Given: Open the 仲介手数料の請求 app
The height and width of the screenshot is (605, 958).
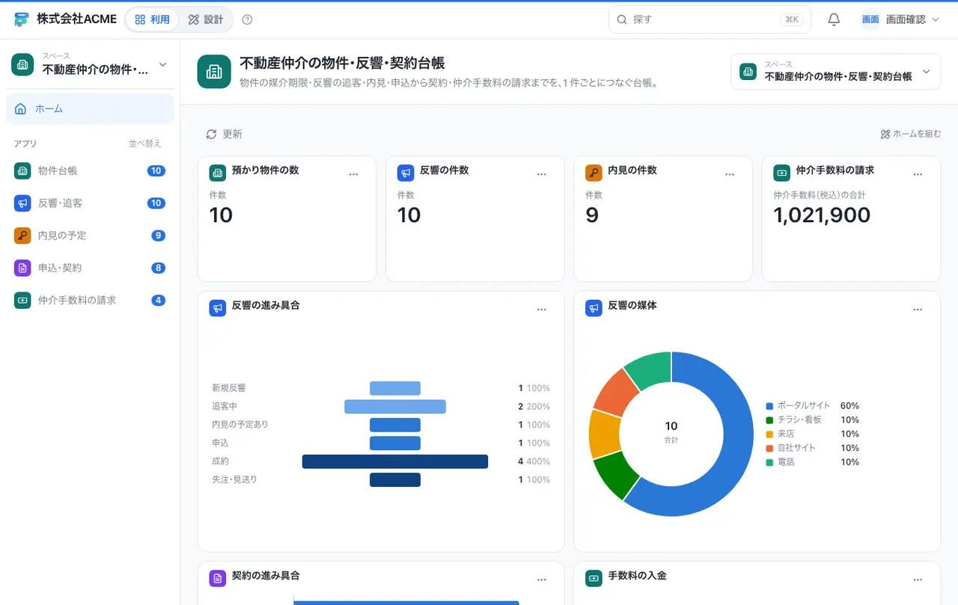Looking at the screenshot, I should pos(90,300).
